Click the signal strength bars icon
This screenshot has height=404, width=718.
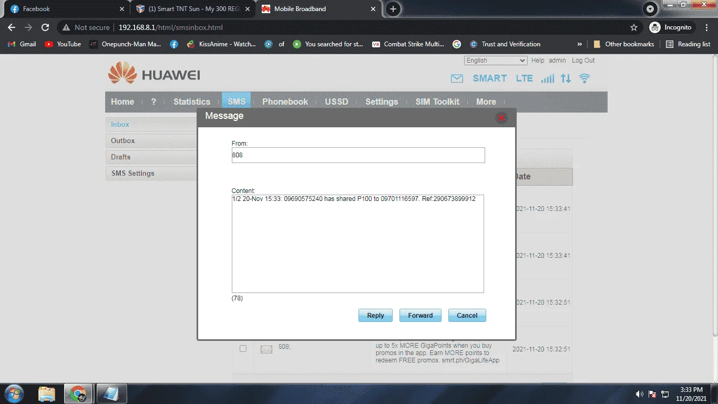[x=548, y=79]
